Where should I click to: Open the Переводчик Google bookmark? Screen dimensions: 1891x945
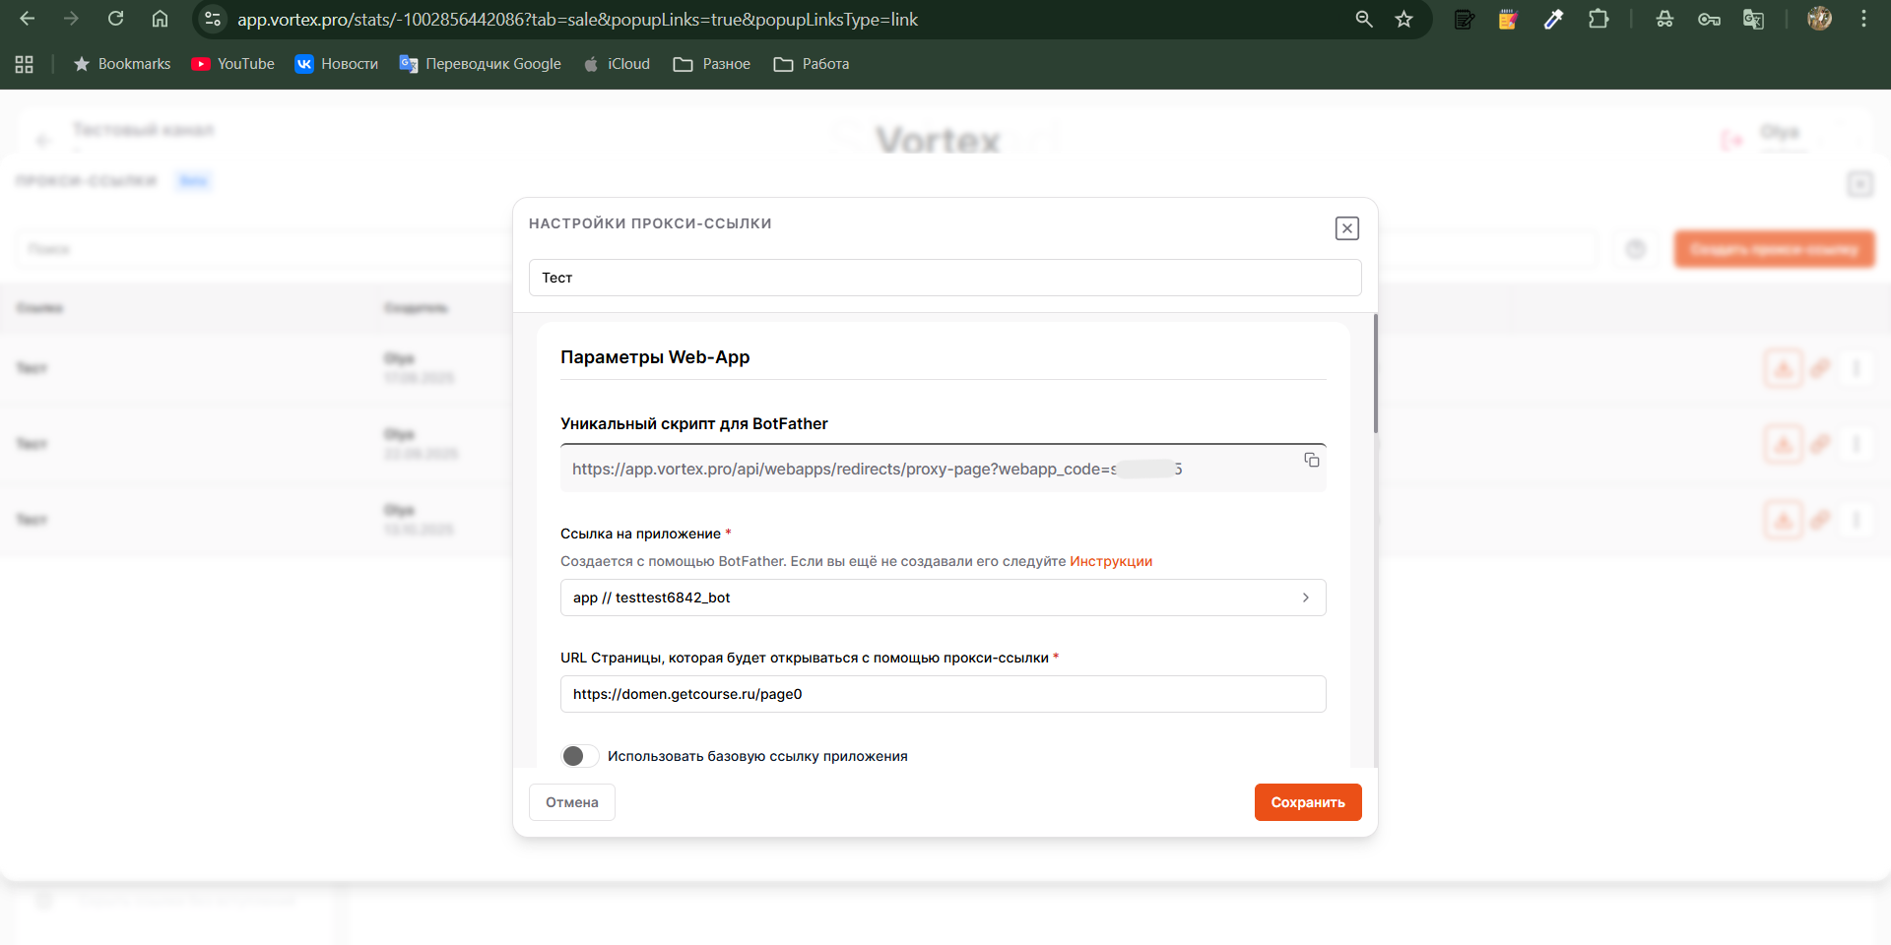(x=481, y=64)
